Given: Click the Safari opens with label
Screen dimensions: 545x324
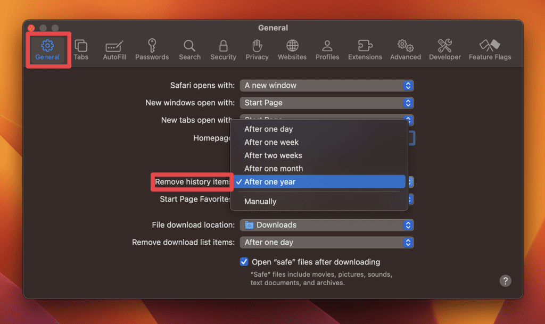Looking at the screenshot, I should point(202,86).
